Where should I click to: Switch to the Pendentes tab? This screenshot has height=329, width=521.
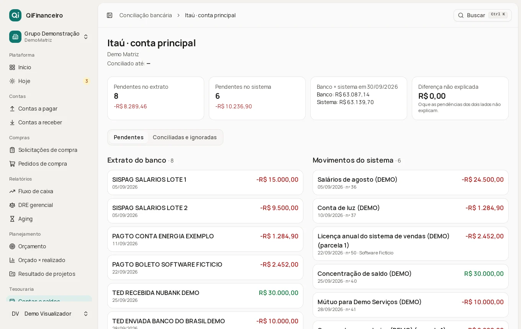coord(129,137)
